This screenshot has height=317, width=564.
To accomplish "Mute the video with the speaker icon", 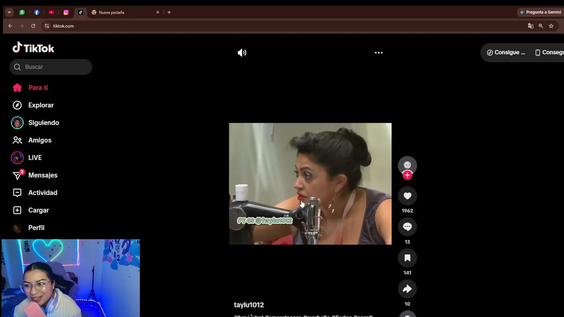I will 242,53.
